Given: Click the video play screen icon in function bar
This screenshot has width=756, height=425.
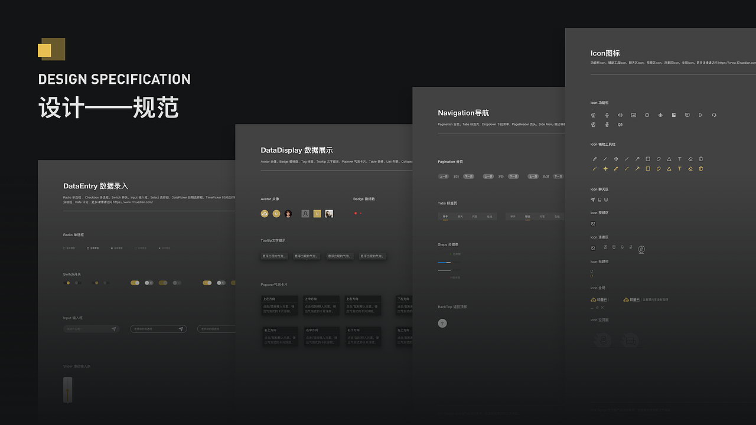Looking at the screenshot, I should click(687, 115).
